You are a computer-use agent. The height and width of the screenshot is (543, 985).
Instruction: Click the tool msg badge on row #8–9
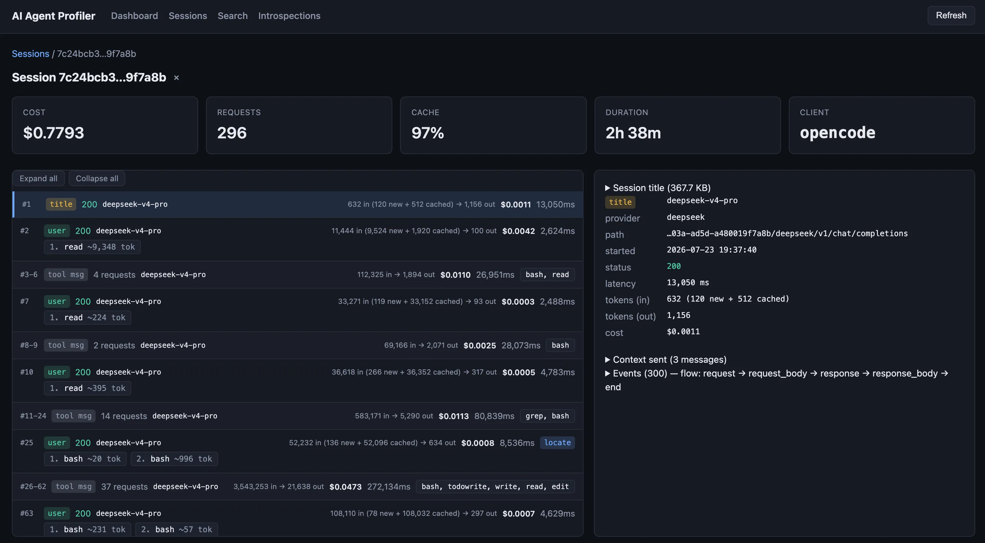click(x=66, y=345)
